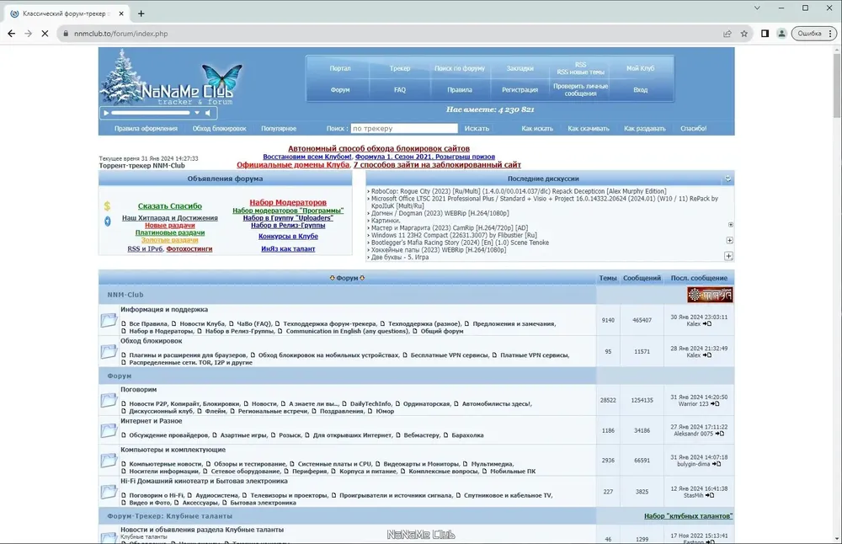The image size is (842, 544).
Task: Open the browser profile avatar
Action: click(x=781, y=34)
